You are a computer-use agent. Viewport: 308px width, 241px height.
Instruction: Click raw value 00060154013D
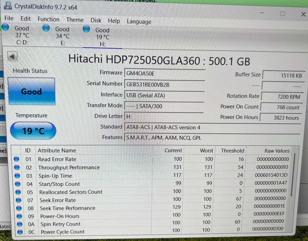point(271,175)
